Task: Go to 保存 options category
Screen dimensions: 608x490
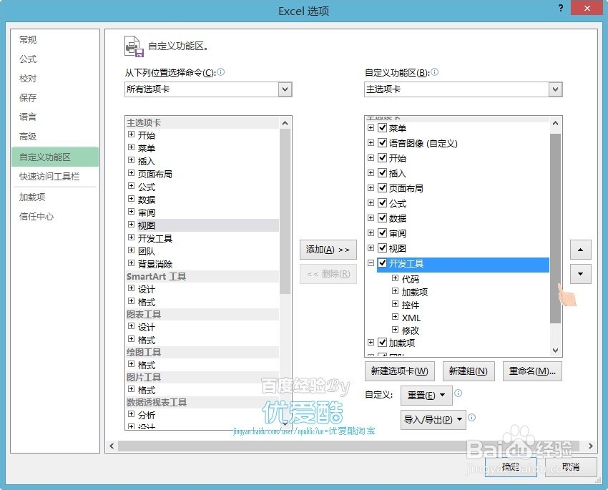Action: pyautogui.click(x=28, y=97)
